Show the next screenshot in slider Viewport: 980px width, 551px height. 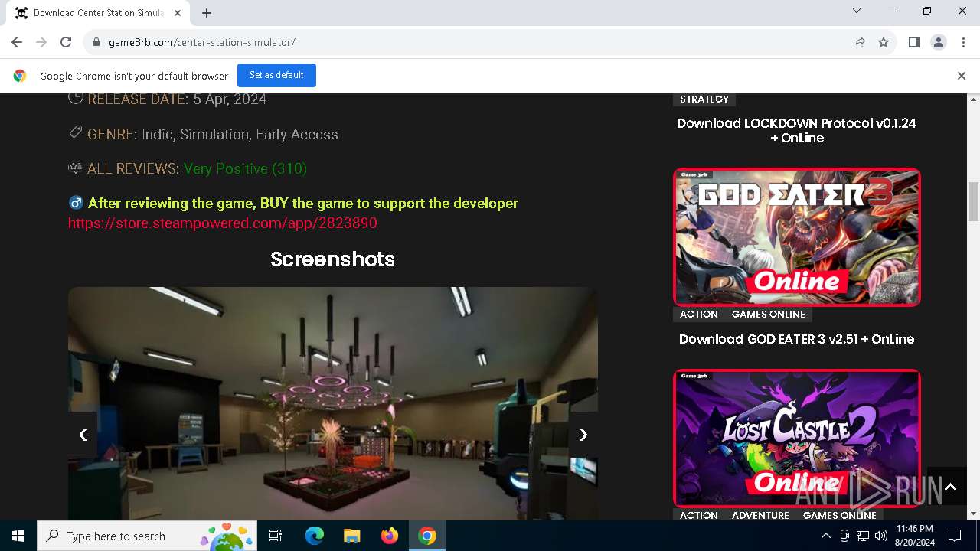[x=583, y=435]
